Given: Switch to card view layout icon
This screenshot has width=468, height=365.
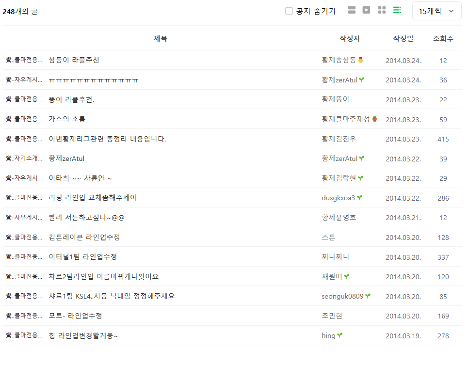Looking at the screenshot, I should click(x=352, y=10).
